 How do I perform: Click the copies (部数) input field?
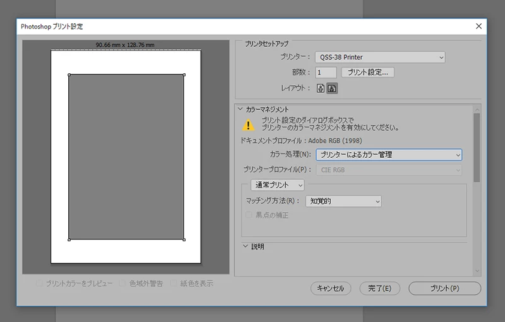326,72
